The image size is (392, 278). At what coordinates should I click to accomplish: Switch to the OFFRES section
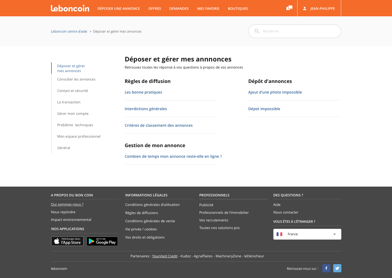pyautogui.click(x=155, y=8)
